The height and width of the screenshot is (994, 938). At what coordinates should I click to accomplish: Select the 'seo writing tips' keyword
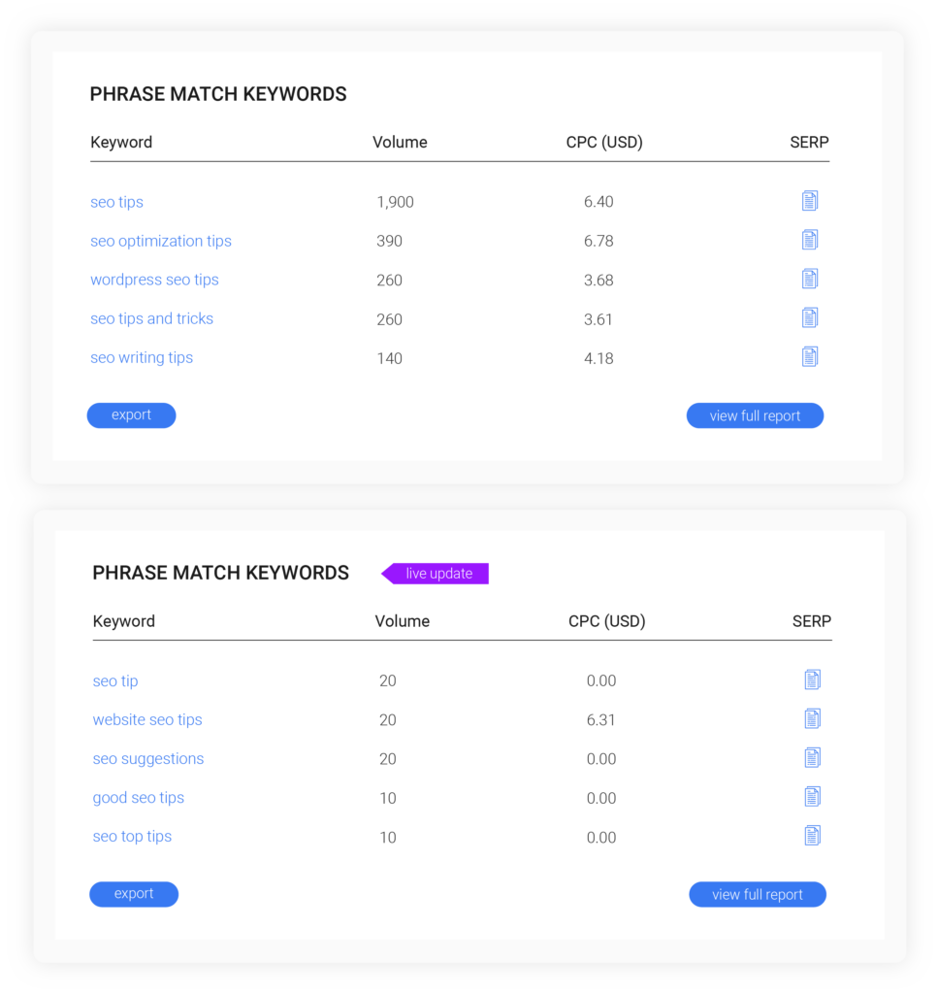pyautogui.click(x=142, y=357)
